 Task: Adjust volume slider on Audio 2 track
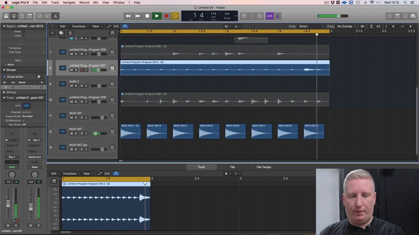99,86
